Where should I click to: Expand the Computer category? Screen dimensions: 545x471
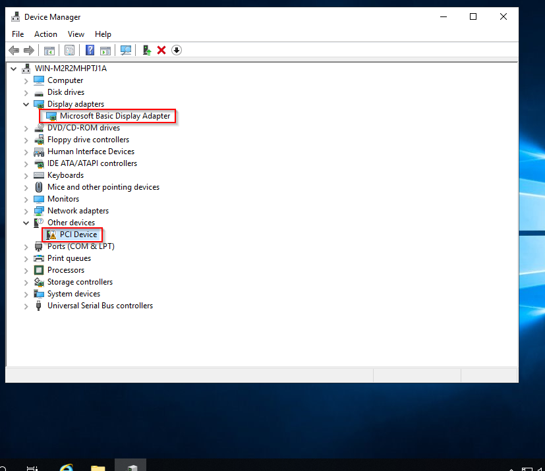tap(26, 81)
